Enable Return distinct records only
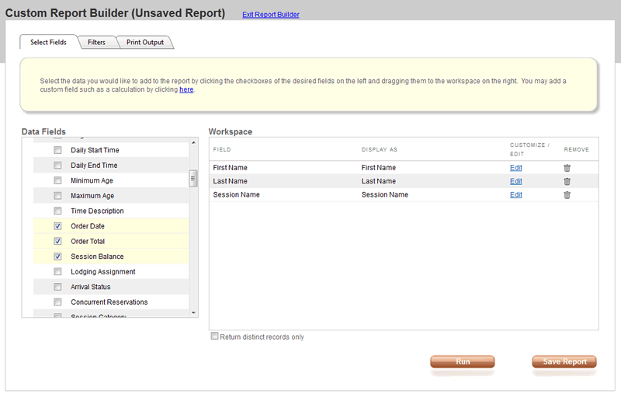Image resolution: width=621 pixels, height=398 pixels. pos(215,337)
